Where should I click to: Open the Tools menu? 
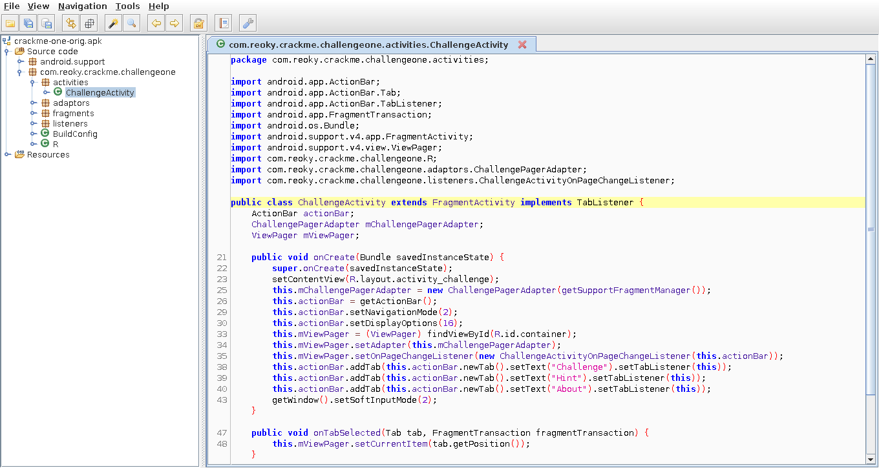click(x=128, y=6)
